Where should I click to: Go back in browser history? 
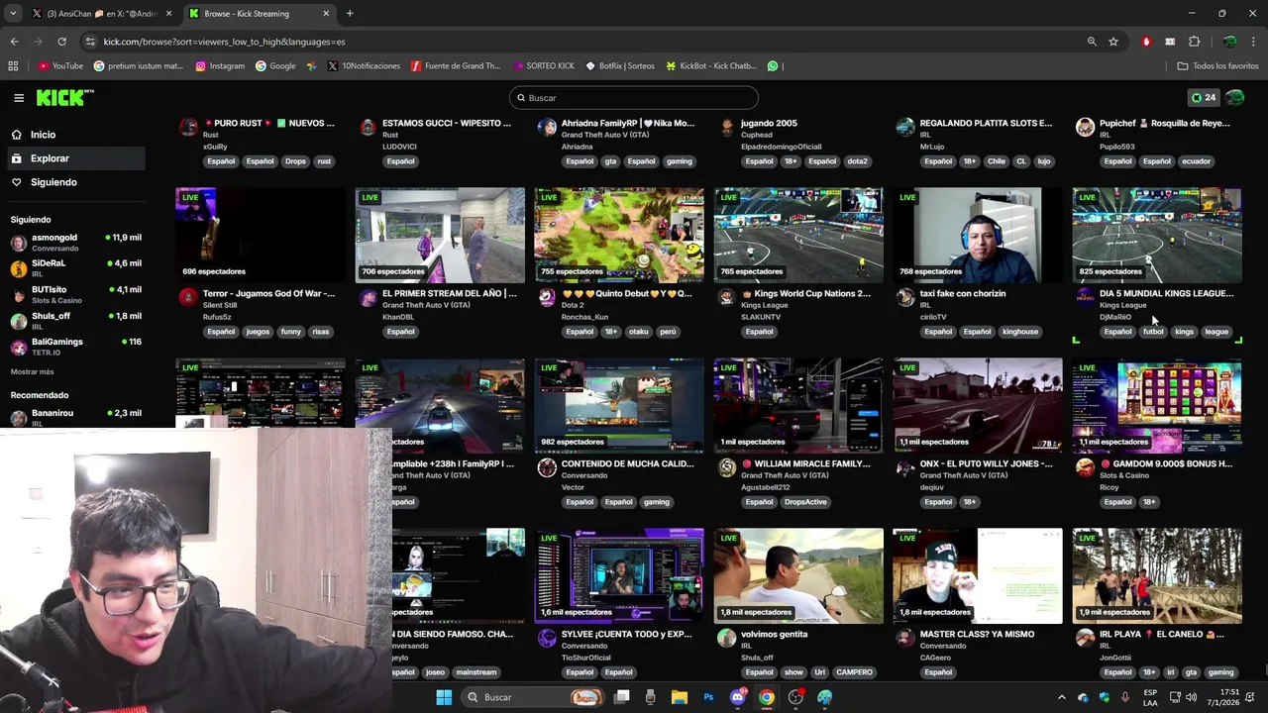[14, 42]
